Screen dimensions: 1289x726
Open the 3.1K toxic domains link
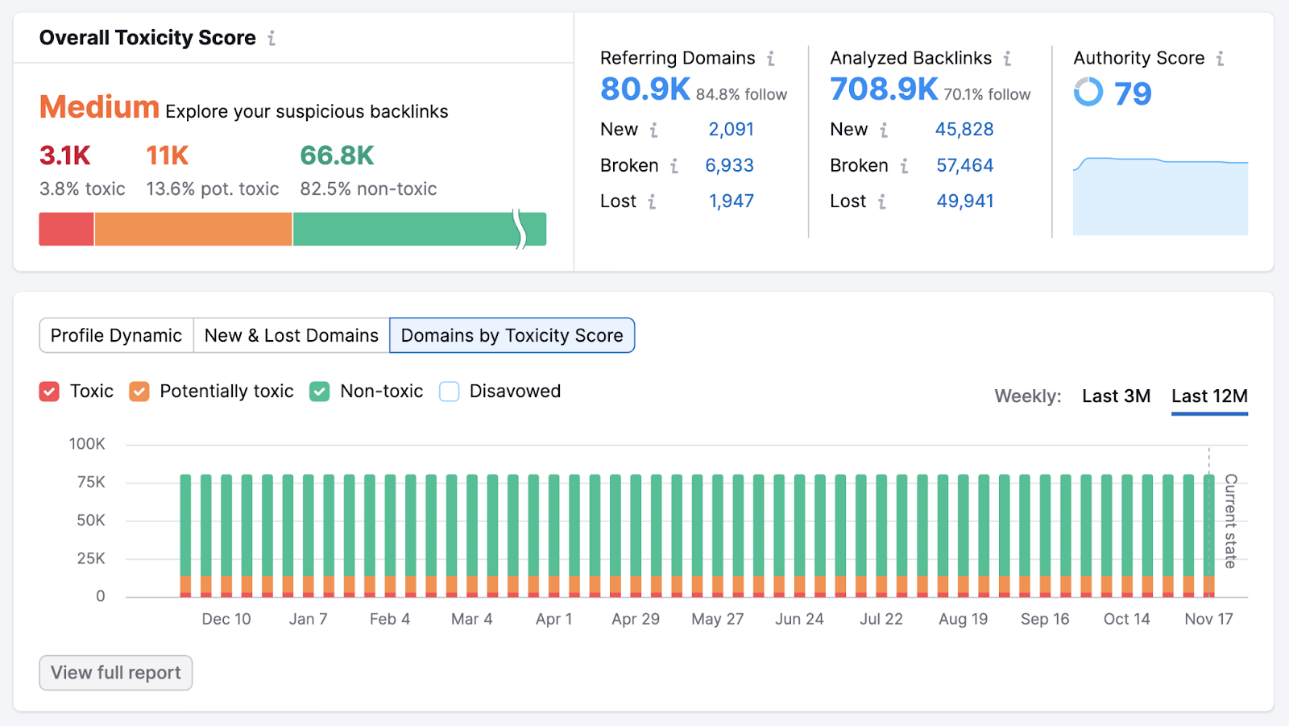65,156
